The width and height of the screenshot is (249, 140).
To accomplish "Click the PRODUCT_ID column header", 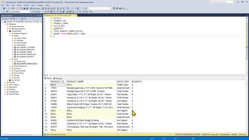I will [57, 82].
